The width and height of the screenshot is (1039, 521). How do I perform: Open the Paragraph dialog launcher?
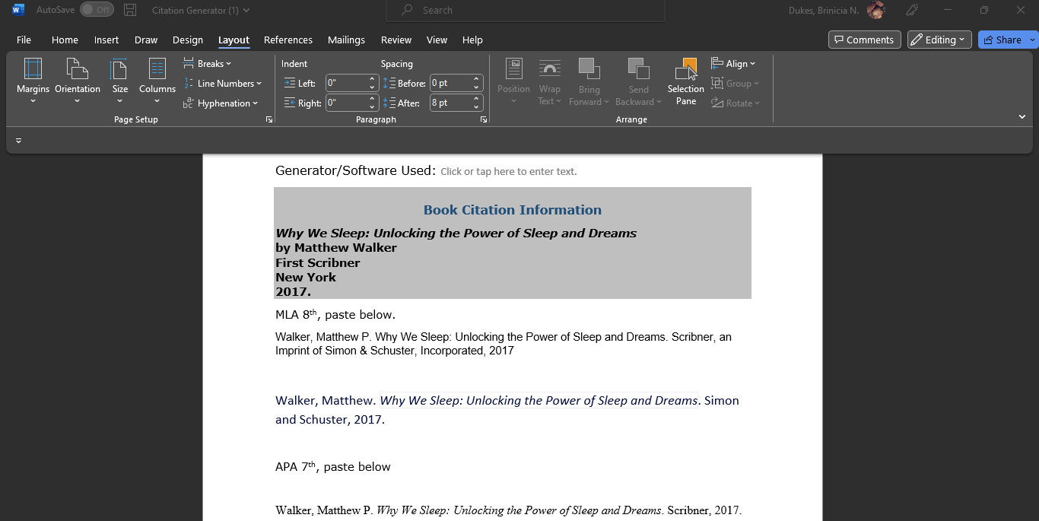click(484, 120)
